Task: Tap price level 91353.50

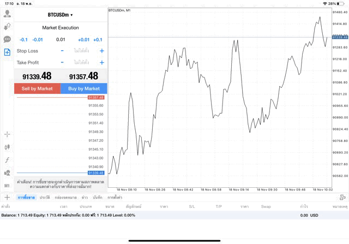Action: [x=96, y=114]
